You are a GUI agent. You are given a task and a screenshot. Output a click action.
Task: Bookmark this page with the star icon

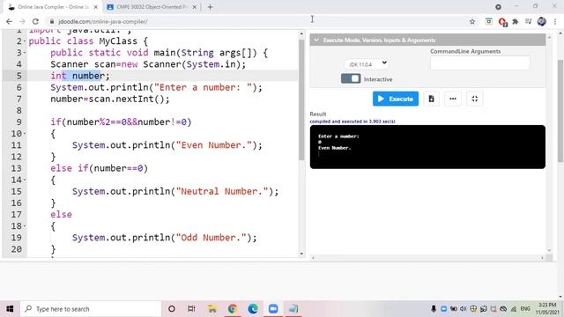(x=472, y=21)
